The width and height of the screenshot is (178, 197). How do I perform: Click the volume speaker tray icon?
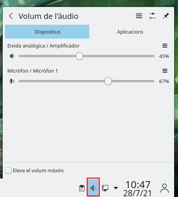click(x=93, y=188)
